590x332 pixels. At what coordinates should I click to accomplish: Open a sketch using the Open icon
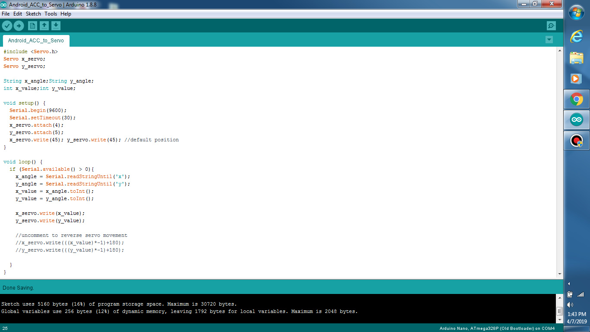(44, 26)
